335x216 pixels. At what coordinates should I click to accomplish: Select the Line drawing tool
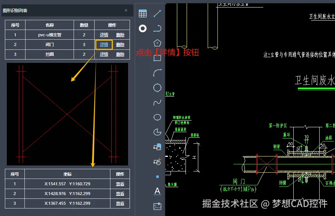point(157,13)
